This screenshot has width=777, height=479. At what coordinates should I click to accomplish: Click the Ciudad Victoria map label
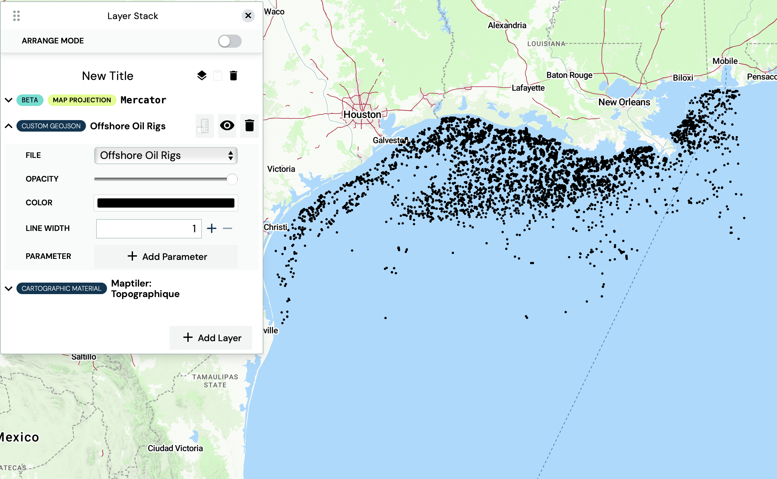pos(175,448)
